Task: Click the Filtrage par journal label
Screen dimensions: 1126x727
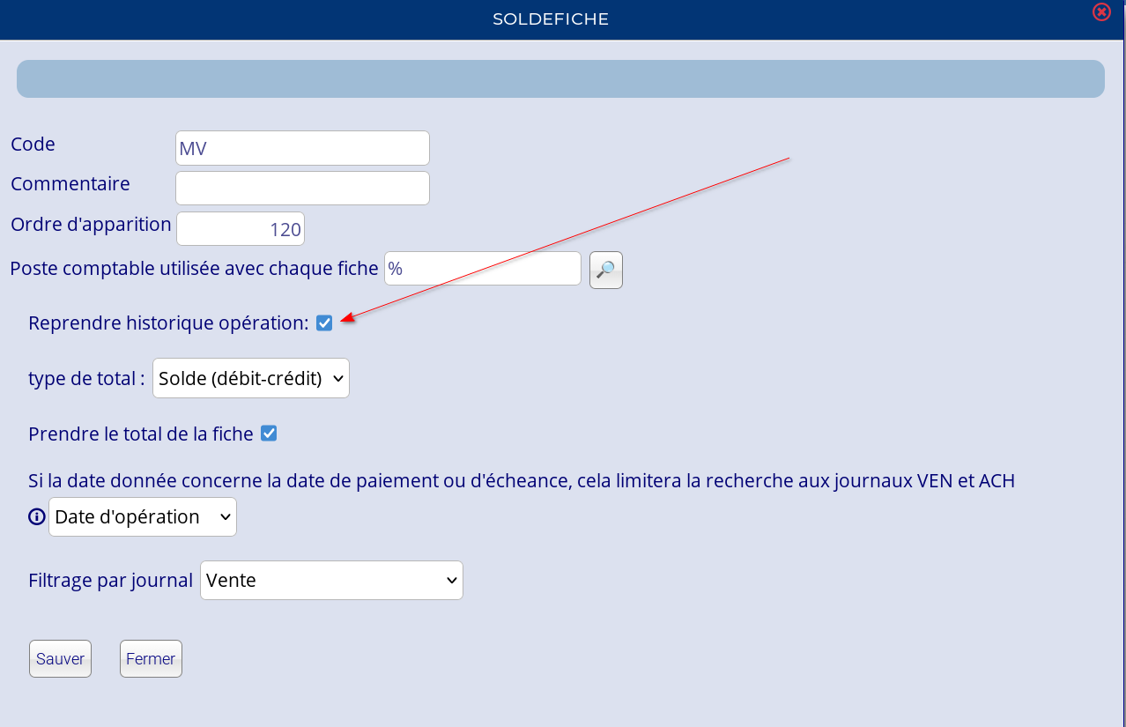Action: click(x=110, y=581)
